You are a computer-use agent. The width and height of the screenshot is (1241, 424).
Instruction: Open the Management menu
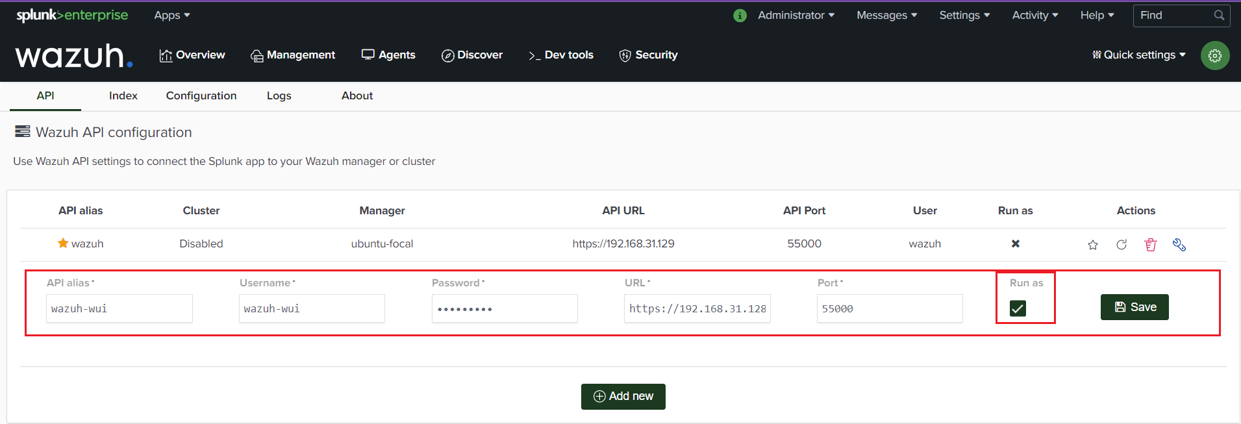pos(293,55)
